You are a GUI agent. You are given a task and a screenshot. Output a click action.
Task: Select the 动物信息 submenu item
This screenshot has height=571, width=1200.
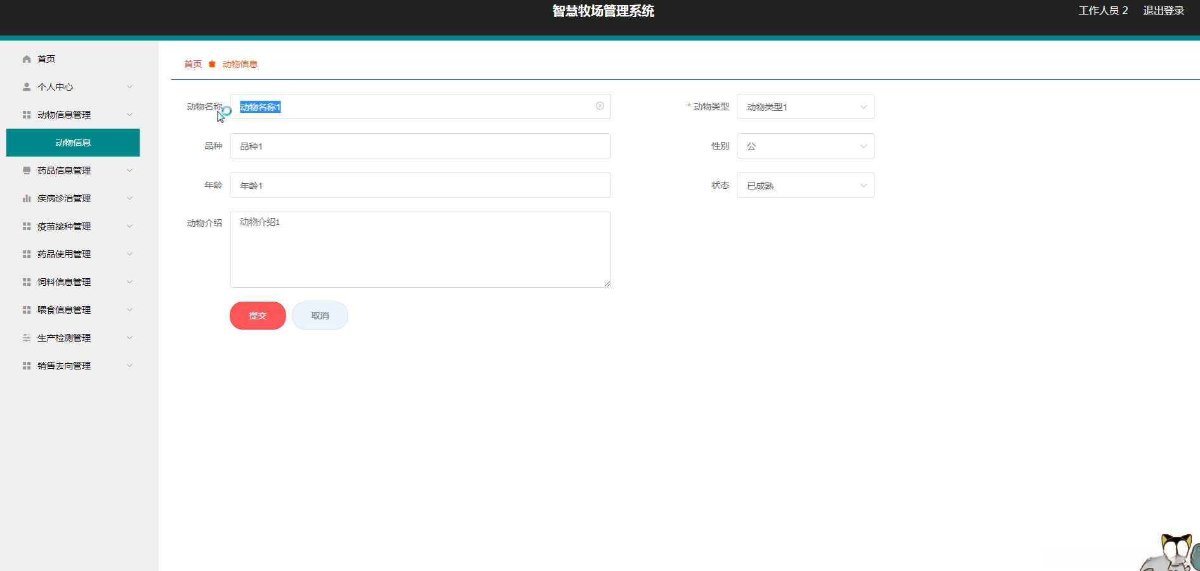coord(73,143)
